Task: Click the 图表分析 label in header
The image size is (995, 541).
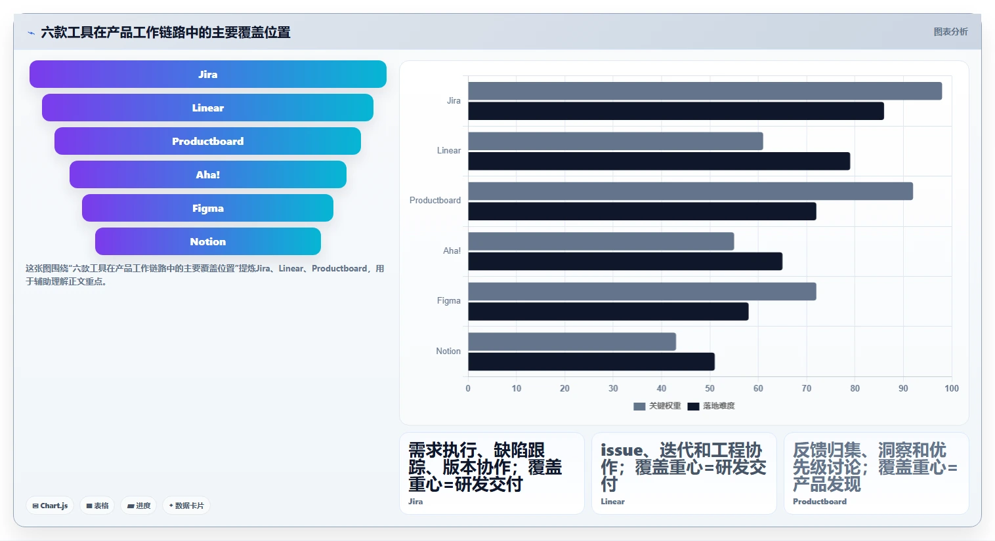Action: tap(950, 31)
